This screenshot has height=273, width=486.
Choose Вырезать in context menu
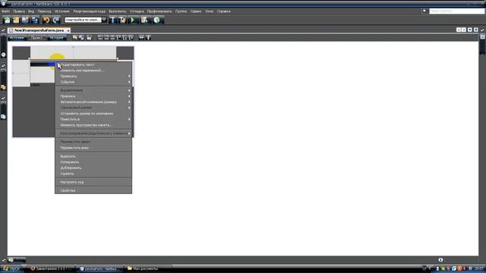93,156
